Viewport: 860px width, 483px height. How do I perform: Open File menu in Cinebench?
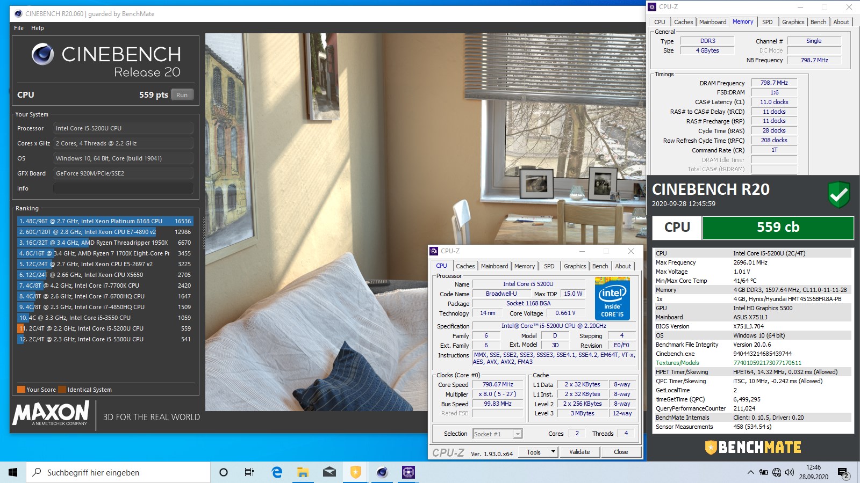click(19, 28)
